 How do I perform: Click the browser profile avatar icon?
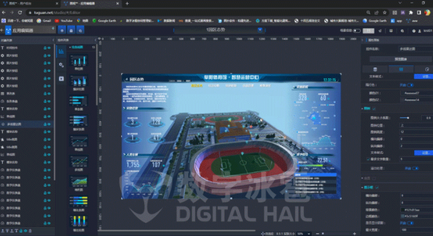pyautogui.click(x=427, y=12)
